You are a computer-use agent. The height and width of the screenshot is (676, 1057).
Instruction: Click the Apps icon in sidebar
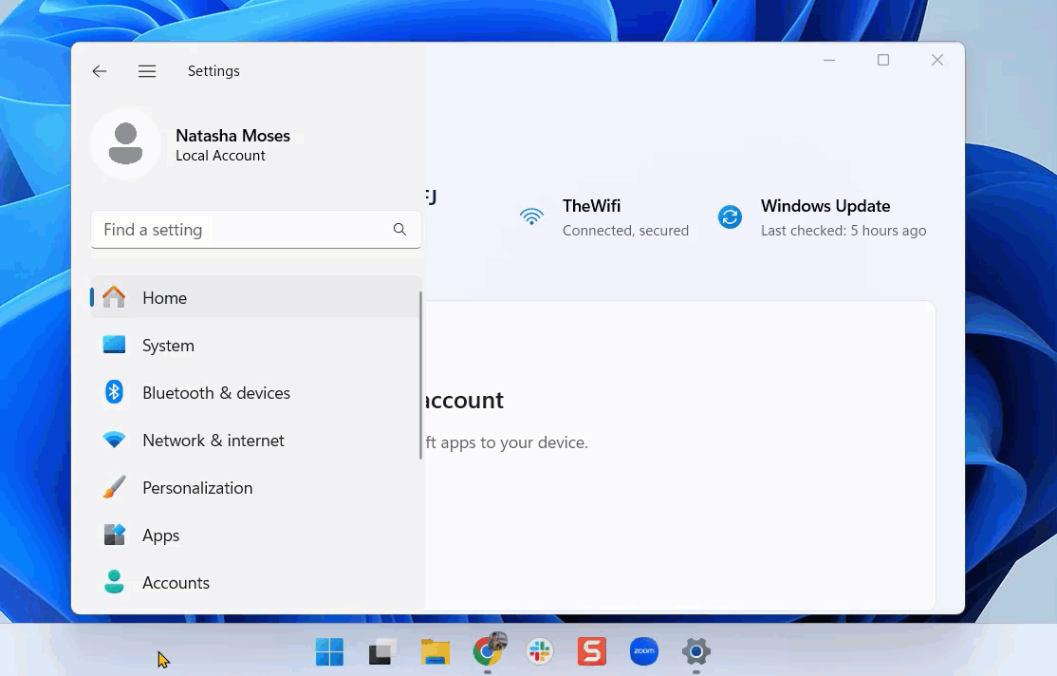coord(114,535)
